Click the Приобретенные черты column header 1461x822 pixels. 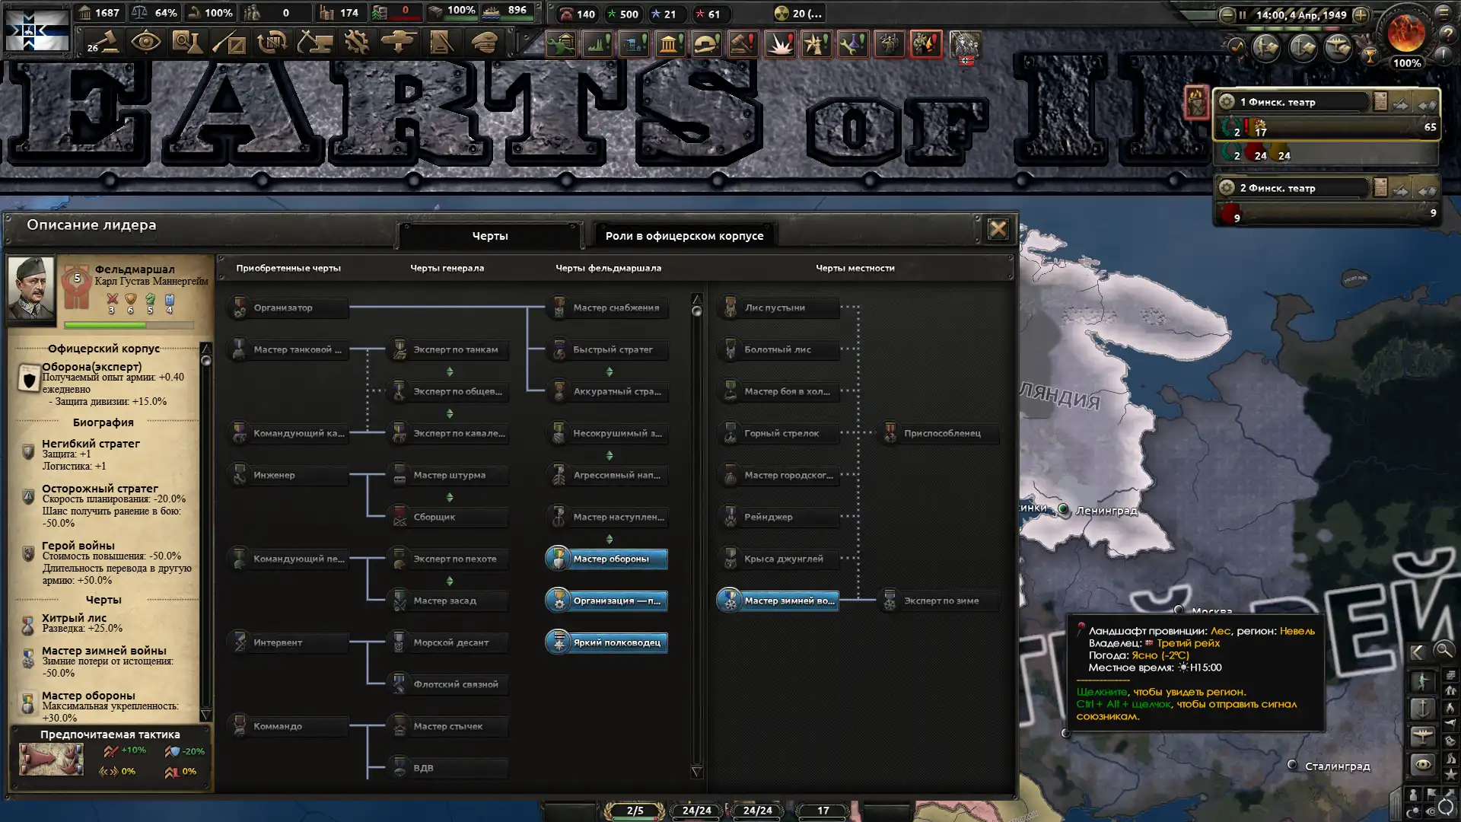coord(288,268)
